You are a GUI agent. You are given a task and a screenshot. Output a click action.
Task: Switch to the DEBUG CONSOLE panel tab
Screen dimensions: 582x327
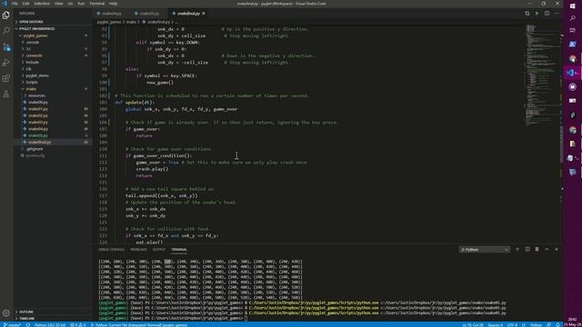[x=111, y=250]
